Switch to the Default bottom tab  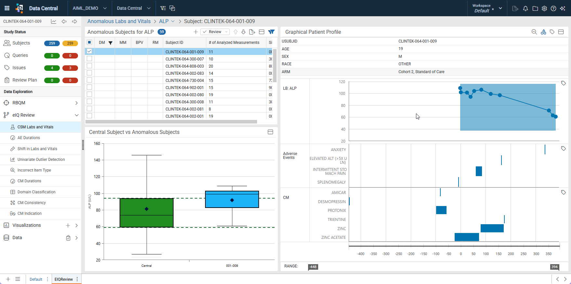pyautogui.click(x=36, y=279)
